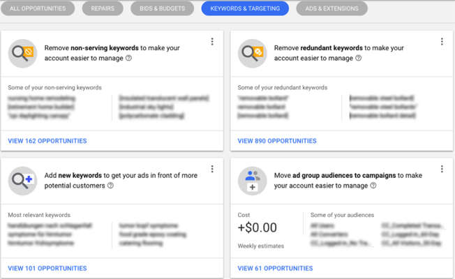This screenshot has height=279, width=455.
Task: Click the redundant keywords magnifier icon
Action: tap(252, 53)
